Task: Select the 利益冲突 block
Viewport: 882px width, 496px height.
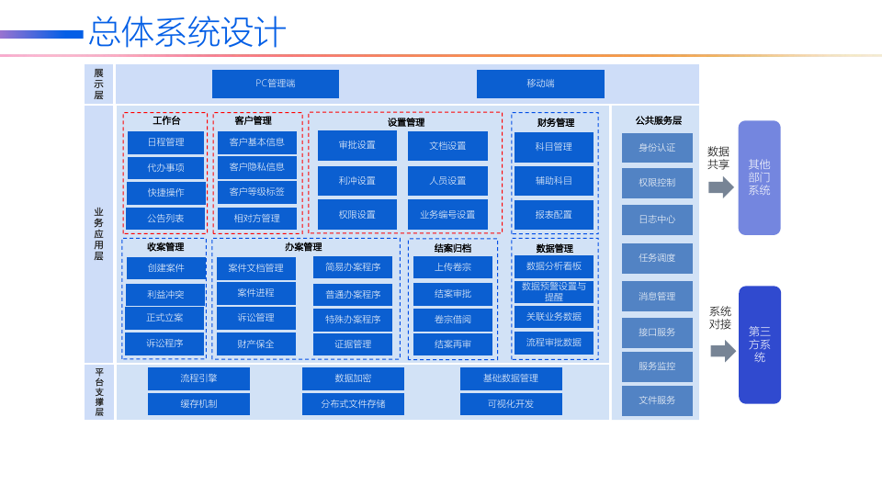Action: (x=165, y=295)
